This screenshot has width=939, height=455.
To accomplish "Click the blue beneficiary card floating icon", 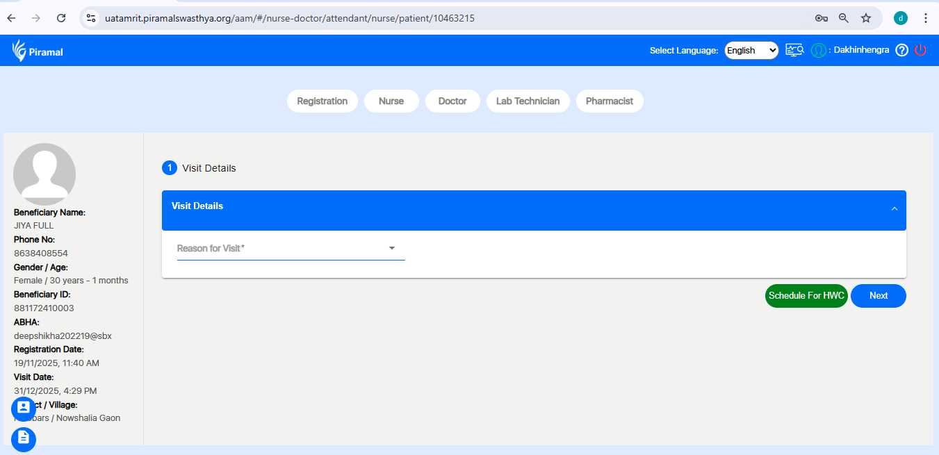I will pos(24,408).
